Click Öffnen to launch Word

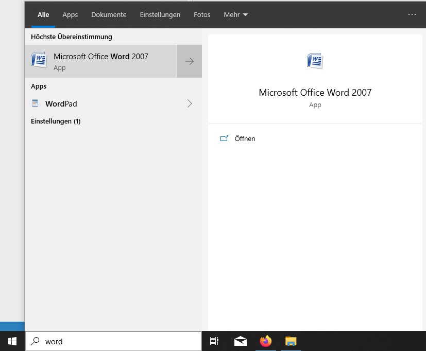point(245,138)
